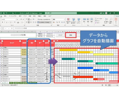This screenshot has width=119, height=98.
Task: Select the cell reading タスク1
Action: tap(12, 50)
